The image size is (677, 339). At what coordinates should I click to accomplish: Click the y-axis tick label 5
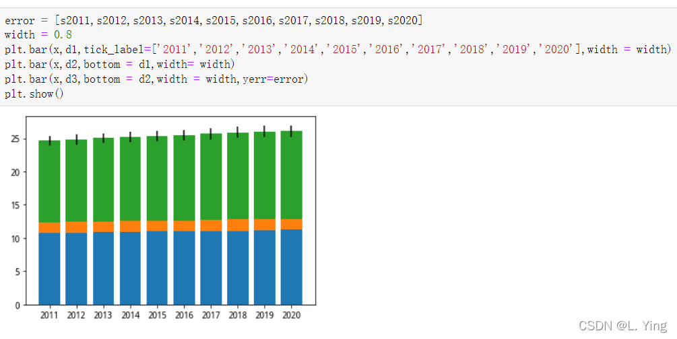tap(18, 272)
